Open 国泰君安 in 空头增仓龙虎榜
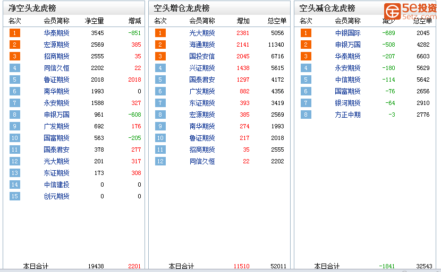 click(x=202, y=80)
